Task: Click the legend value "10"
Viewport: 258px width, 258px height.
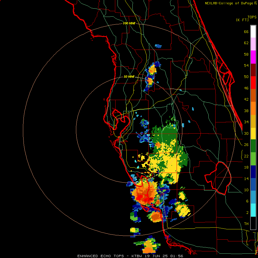Action: [x=246, y=190]
